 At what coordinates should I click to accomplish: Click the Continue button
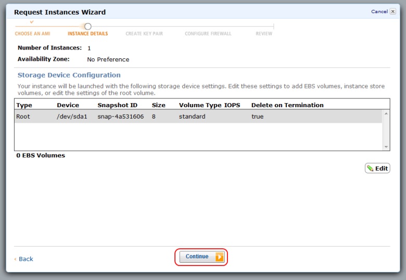[202, 257]
